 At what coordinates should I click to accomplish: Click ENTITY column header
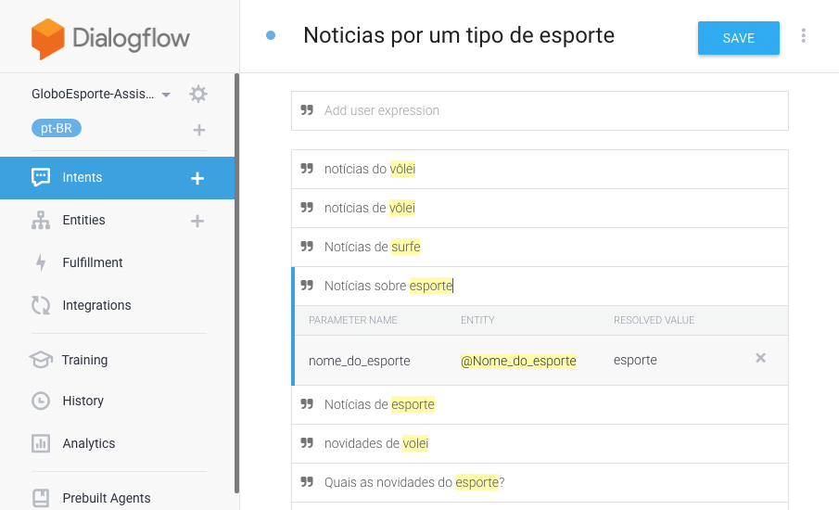click(x=477, y=320)
